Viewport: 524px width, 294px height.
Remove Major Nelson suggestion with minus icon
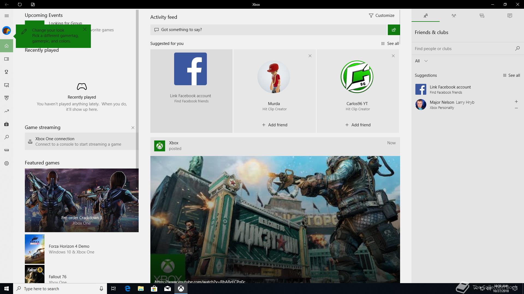(516, 108)
